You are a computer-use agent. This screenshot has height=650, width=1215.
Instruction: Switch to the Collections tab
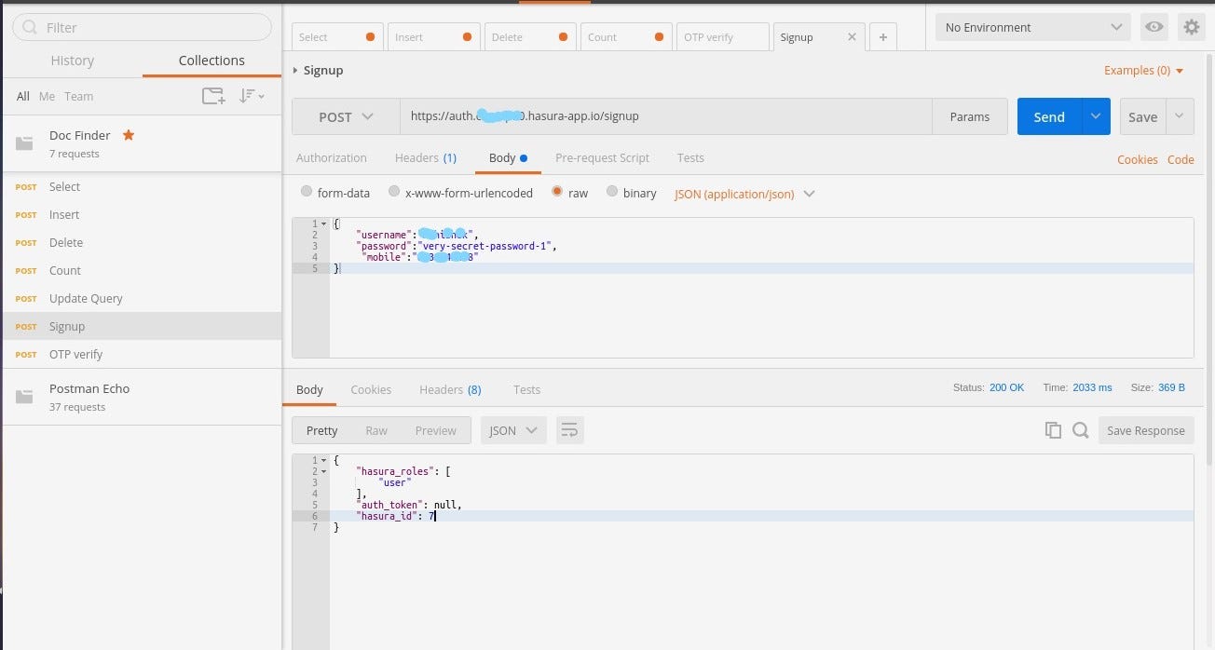tap(212, 61)
